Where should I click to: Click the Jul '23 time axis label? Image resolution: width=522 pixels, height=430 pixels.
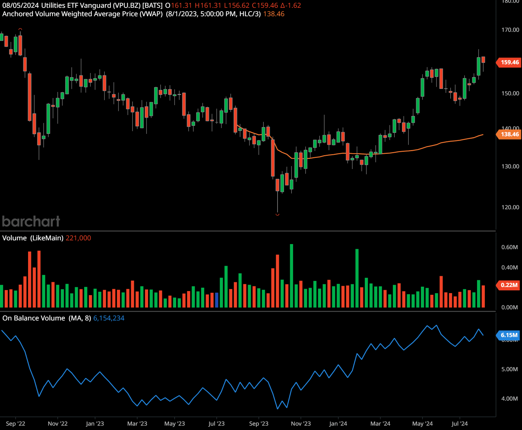point(216,424)
